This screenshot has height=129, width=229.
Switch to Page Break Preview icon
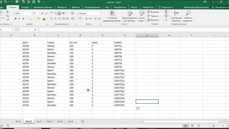pos(199,126)
